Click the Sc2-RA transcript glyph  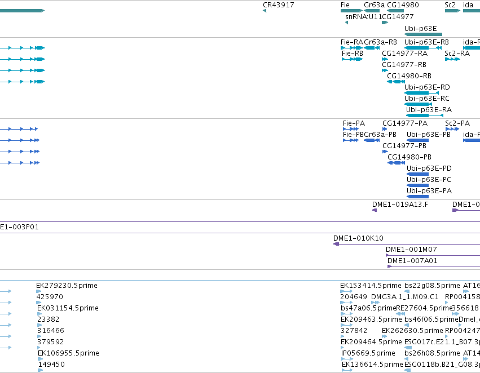[x=452, y=59]
